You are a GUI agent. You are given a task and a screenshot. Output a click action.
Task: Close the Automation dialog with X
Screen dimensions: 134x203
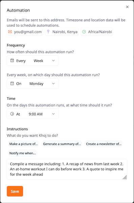pos(127,7)
